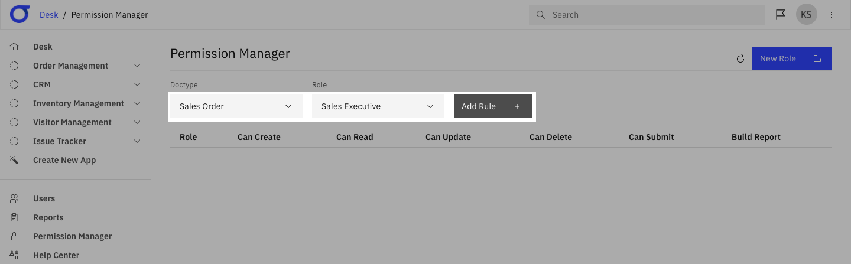The width and height of the screenshot is (851, 264).
Task: Click the New Role button
Action: [792, 58]
